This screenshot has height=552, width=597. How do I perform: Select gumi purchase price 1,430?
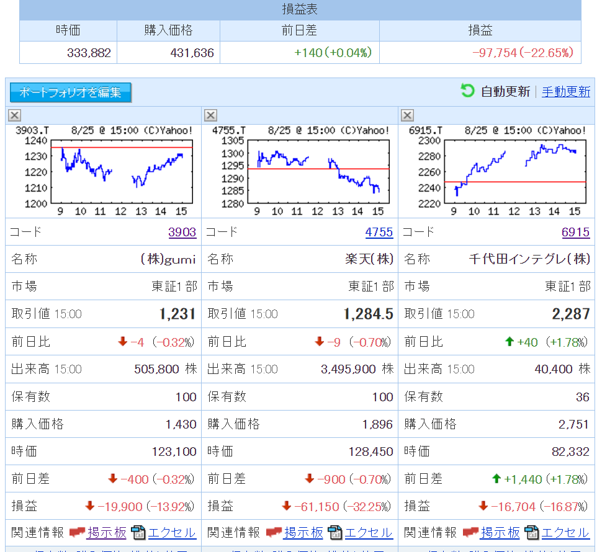[x=181, y=424]
